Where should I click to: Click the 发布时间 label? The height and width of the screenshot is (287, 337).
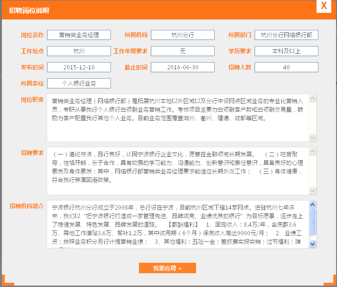[x=32, y=67]
